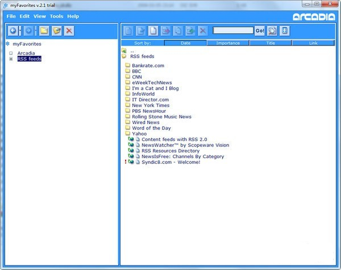Viewport: 341px width, 270px height.
Task: Open the InfoWorld folder
Action: [x=143, y=94]
